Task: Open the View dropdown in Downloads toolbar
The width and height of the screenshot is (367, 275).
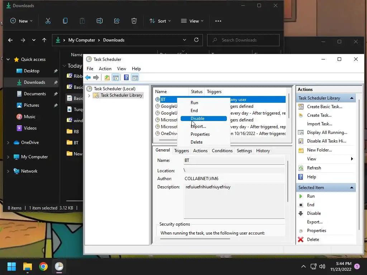Action: pos(192,21)
